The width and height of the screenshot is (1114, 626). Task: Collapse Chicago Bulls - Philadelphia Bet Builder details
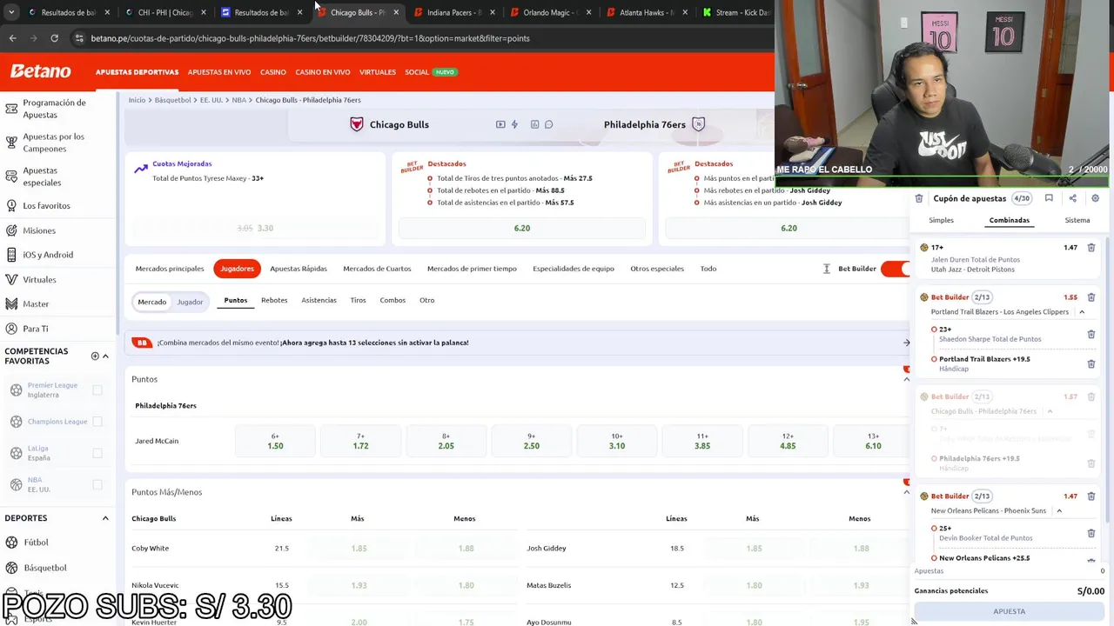pyautogui.click(x=1050, y=411)
